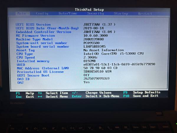Image resolution: width=177 pixels, height=133 pixels.
Task: Switch to the Date/Time tab
Action: click(x=68, y=13)
